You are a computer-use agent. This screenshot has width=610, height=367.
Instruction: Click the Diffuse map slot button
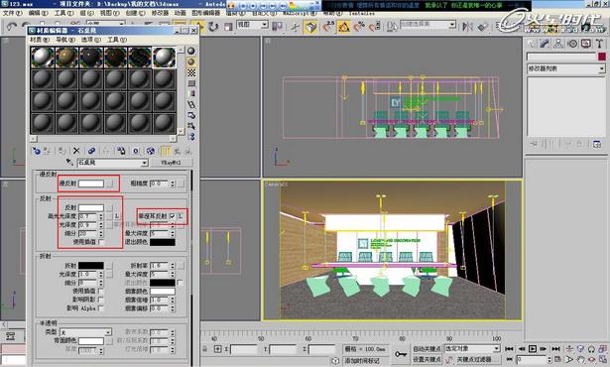point(110,183)
